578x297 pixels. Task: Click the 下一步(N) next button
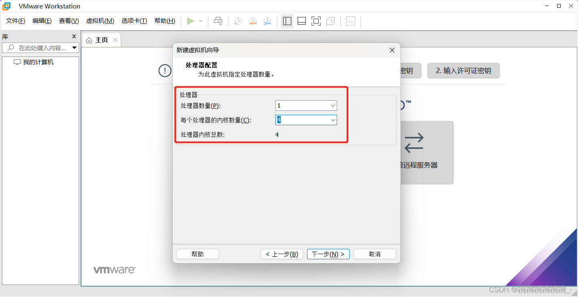pyautogui.click(x=328, y=254)
